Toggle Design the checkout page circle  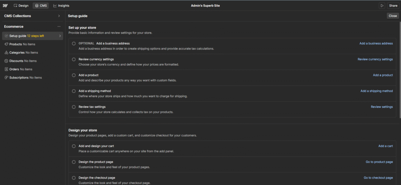coord(74,178)
